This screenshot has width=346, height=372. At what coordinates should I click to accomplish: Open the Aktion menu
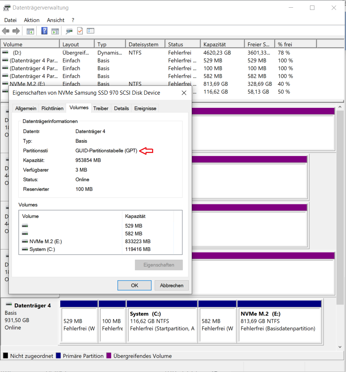(x=32, y=20)
